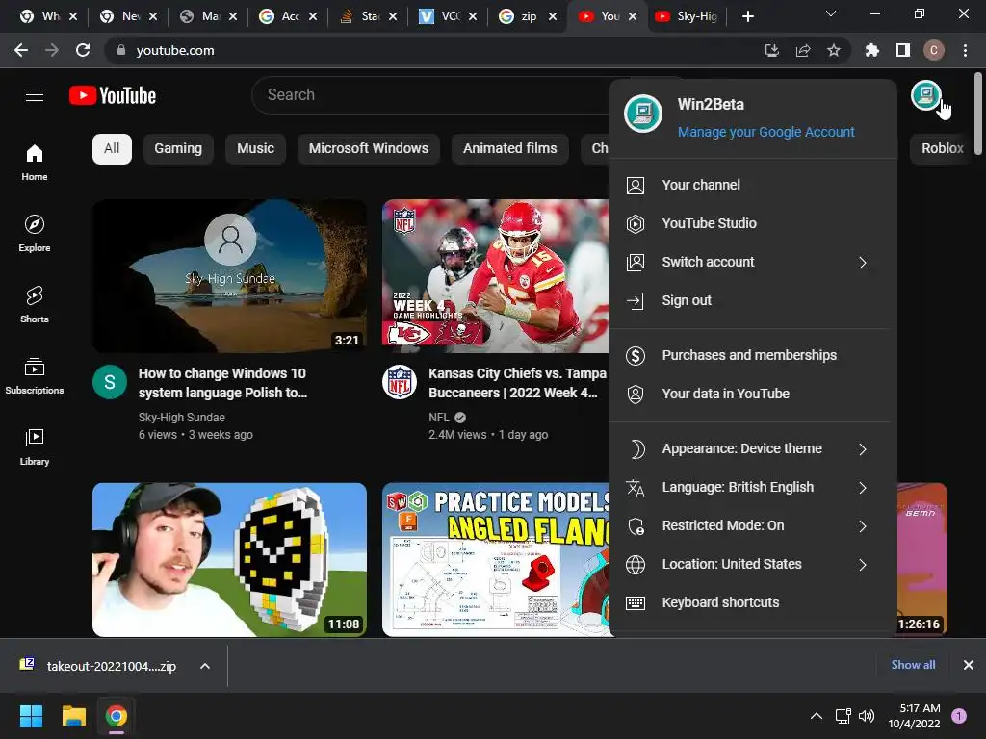Open Keyboard shortcuts
The image size is (986, 739).
tap(753, 602)
